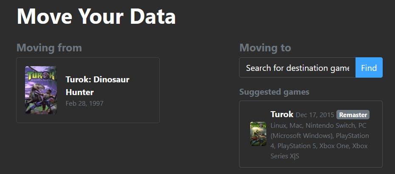
Task: Click the Moving from heading
Action: (49, 48)
